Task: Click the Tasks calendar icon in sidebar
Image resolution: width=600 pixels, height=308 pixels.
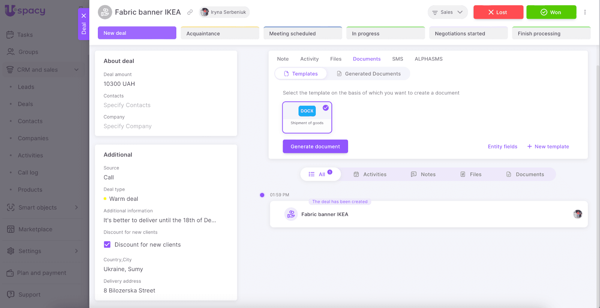Action: [x=10, y=35]
